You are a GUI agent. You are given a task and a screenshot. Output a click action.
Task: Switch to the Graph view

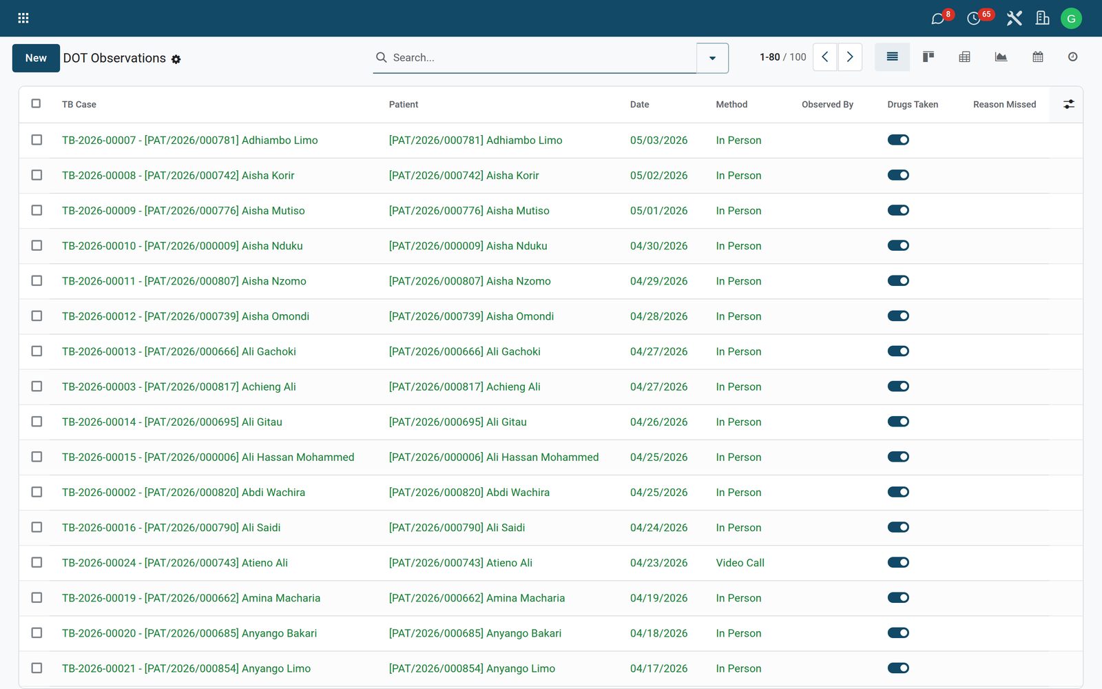click(1001, 57)
